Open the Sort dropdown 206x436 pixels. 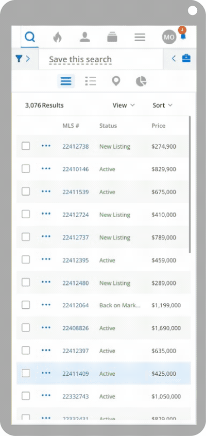pos(163,106)
